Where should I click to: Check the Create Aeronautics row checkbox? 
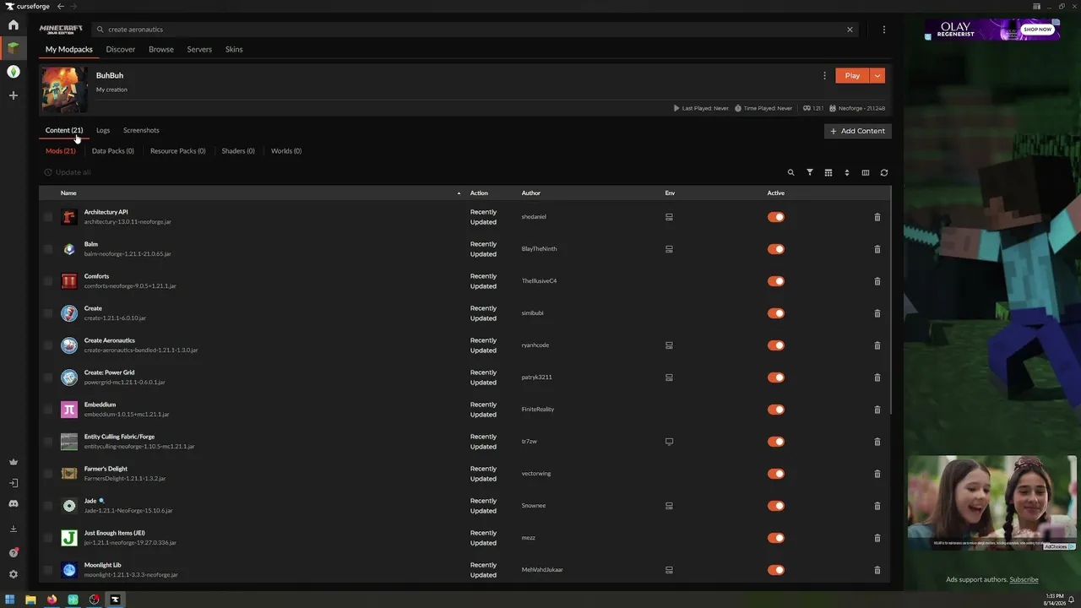point(48,345)
